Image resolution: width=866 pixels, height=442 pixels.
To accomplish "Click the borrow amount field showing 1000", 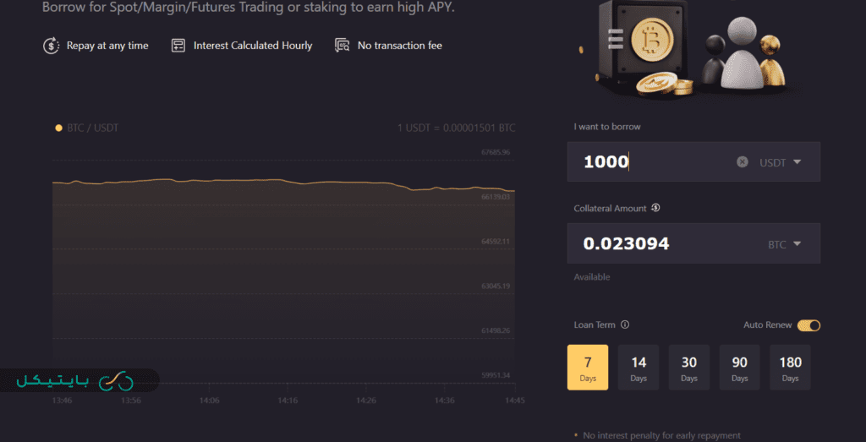I will click(x=651, y=161).
